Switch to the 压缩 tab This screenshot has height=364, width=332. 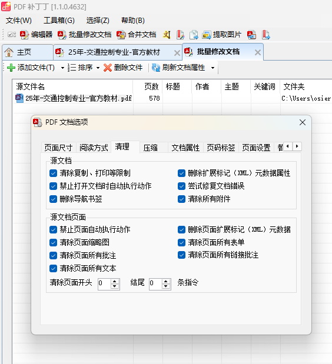tap(150, 148)
